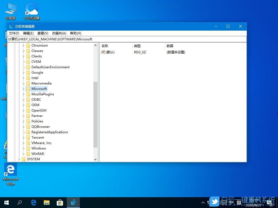The image size is (278, 208).
Task: Expand the Tencent registry key
Action: [23, 137]
